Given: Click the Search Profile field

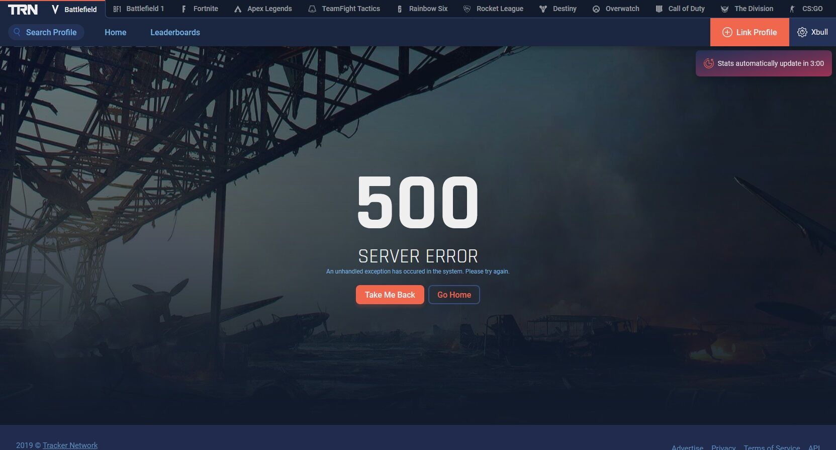Looking at the screenshot, I should click(46, 32).
